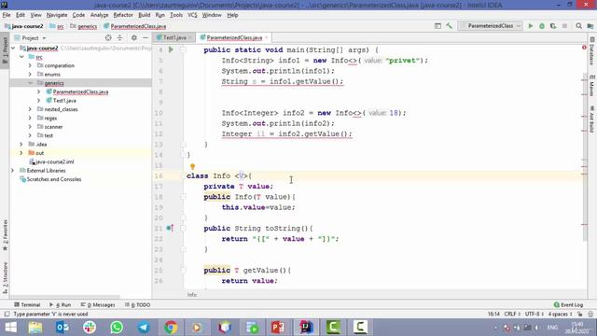
Task: Click the Stop process icon
Action: point(564,26)
